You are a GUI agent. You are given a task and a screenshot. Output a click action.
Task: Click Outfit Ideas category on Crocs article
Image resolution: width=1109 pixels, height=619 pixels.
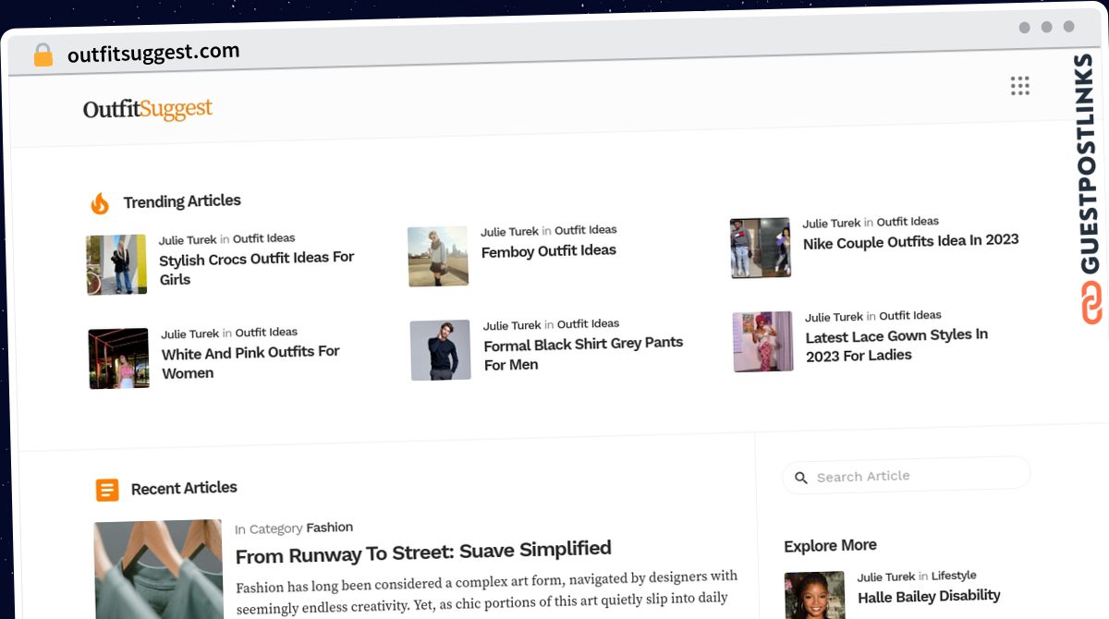(x=264, y=238)
